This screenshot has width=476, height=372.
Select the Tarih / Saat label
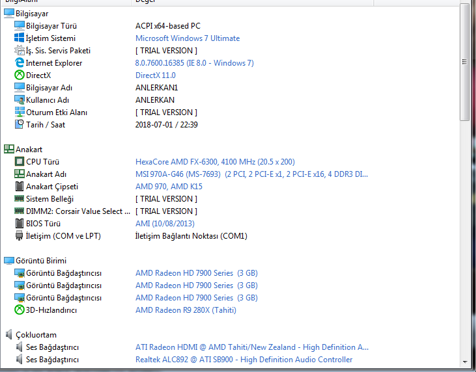(46, 125)
